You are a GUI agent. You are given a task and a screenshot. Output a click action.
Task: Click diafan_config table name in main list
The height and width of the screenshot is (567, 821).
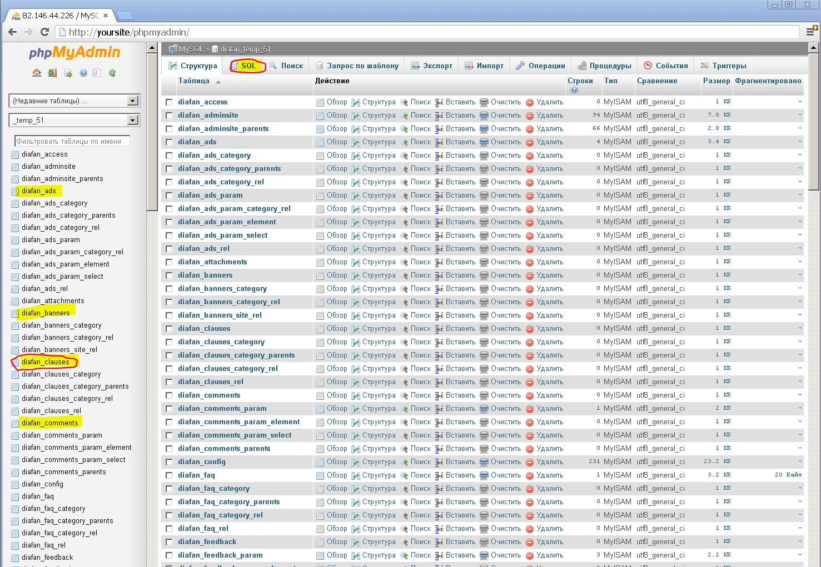[202, 462]
